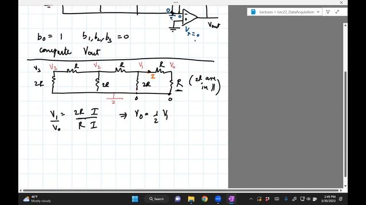
Task: Open the Windows Start menu
Action: (x=135, y=199)
